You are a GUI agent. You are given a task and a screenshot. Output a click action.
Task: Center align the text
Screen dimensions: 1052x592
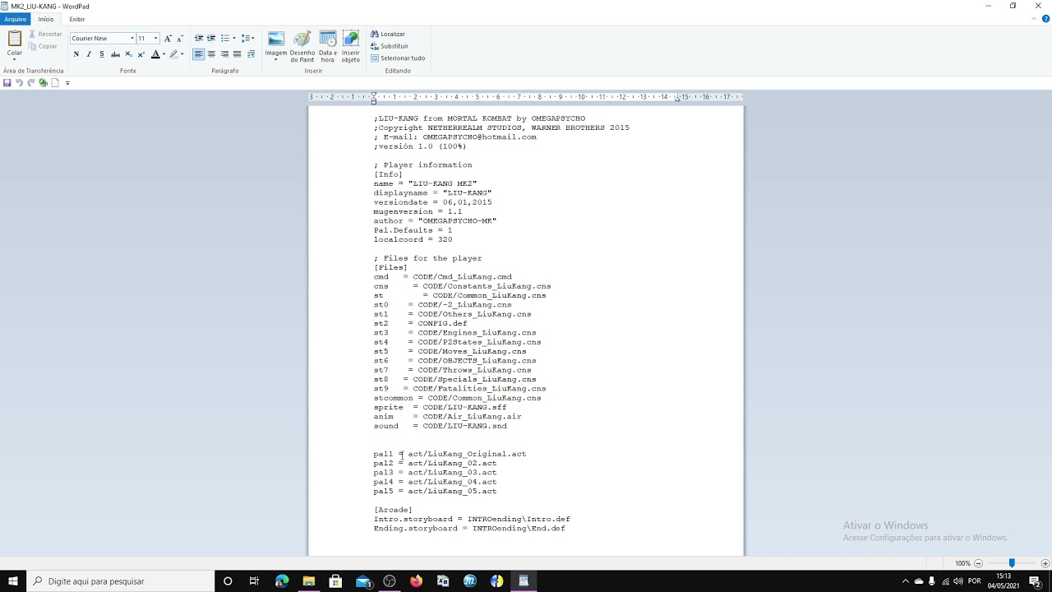point(211,54)
